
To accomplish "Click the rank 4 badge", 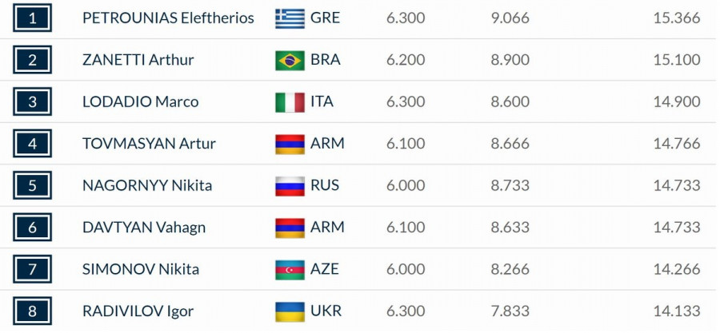I will [x=32, y=144].
